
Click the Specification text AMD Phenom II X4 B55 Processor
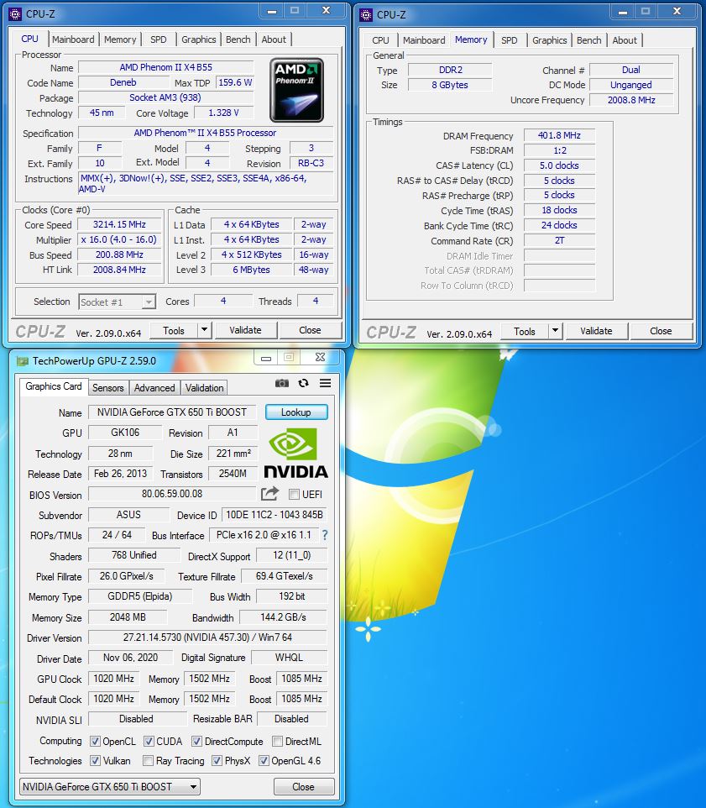[x=206, y=133]
